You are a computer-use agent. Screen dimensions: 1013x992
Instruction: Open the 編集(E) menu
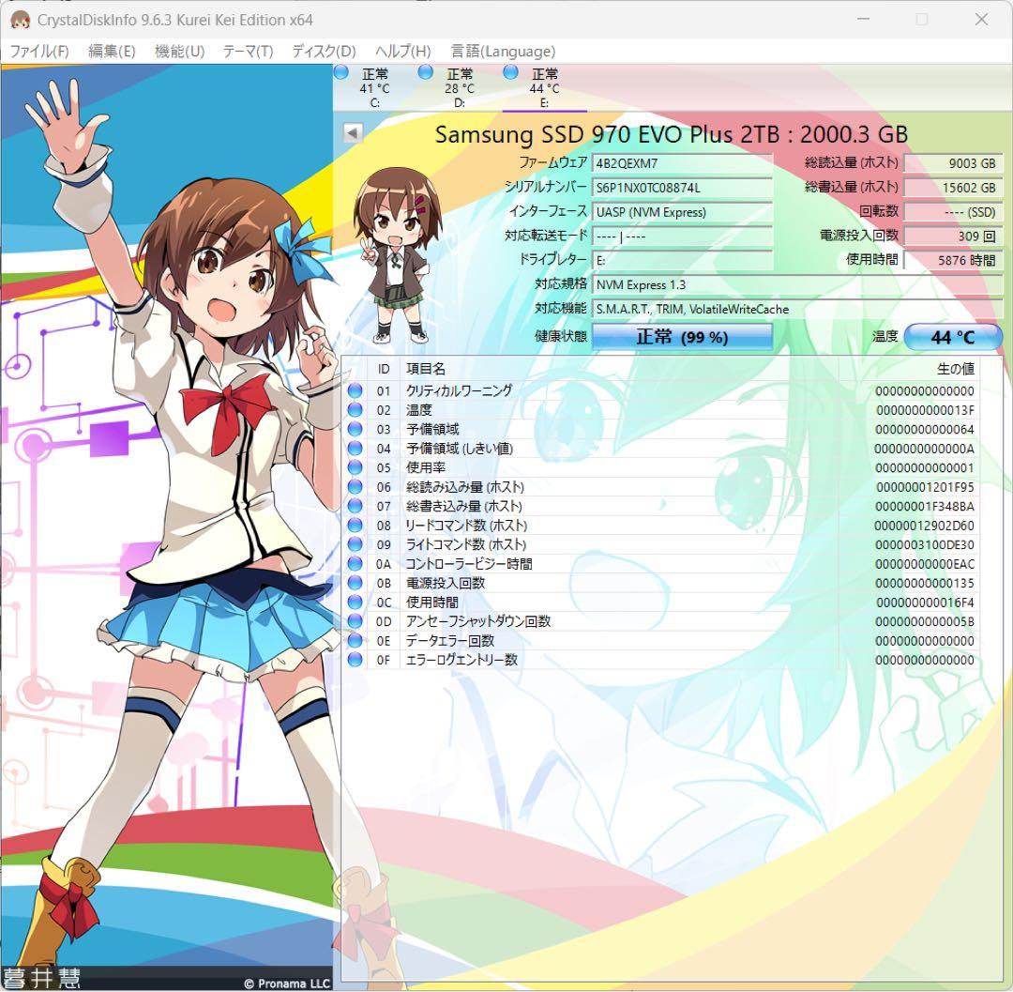pos(112,52)
